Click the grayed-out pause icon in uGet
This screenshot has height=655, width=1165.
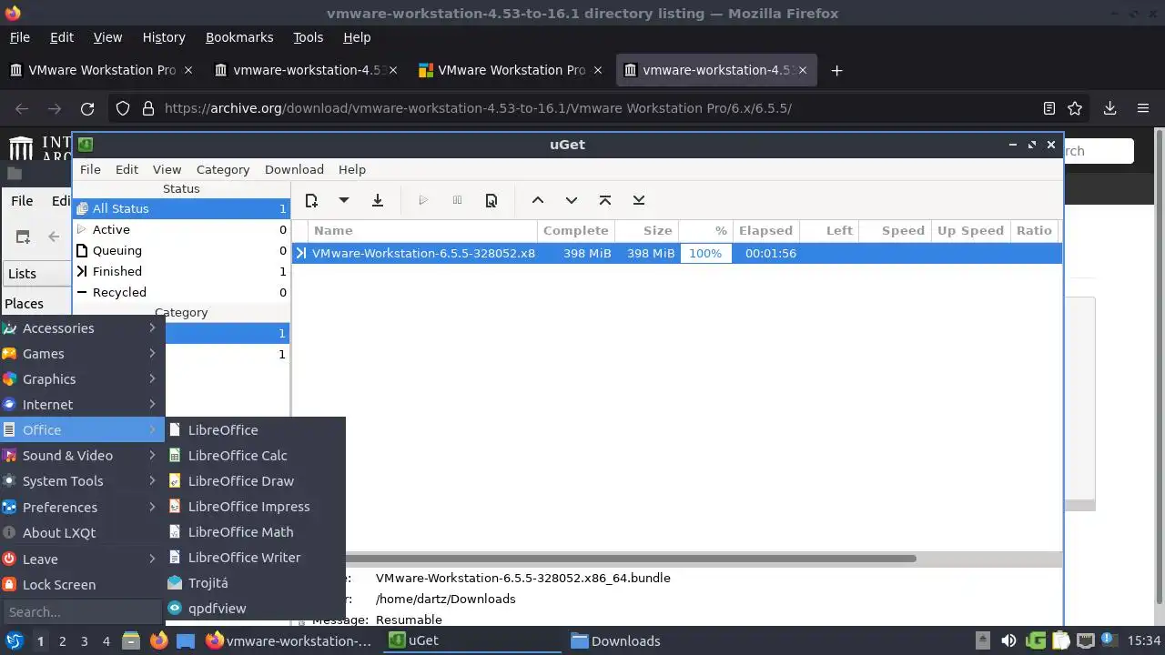point(457,200)
